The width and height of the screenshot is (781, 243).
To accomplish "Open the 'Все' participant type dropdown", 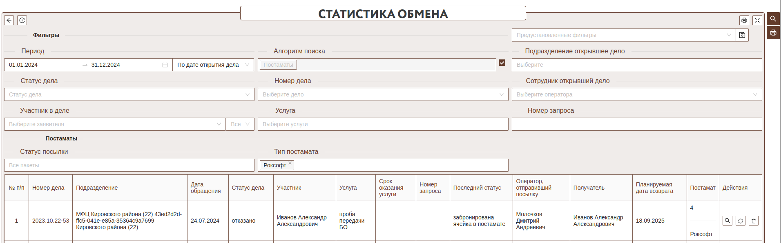I will 240,124.
